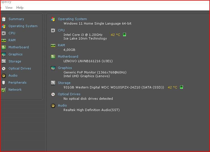Select Peripherals in the sidebar
Screen dimensions: 210x152
click(17, 82)
